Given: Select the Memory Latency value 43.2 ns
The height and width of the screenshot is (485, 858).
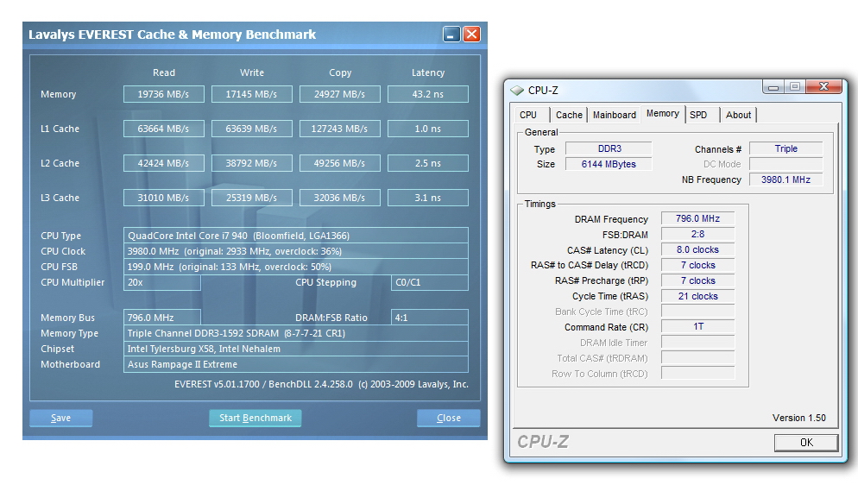Looking at the screenshot, I should click(x=428, y=94).
